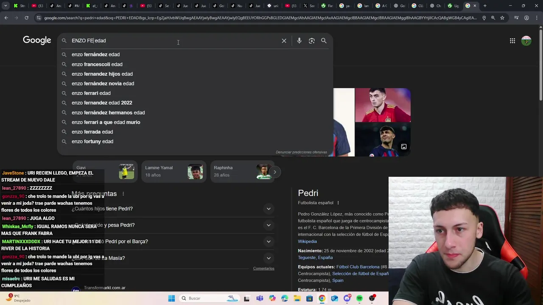Image resolution: width=543 pixels, height=305 pixels.
Task: Expand the ¿Cuántos hijos tiene Pedri? question
Action: pos(269,209)
